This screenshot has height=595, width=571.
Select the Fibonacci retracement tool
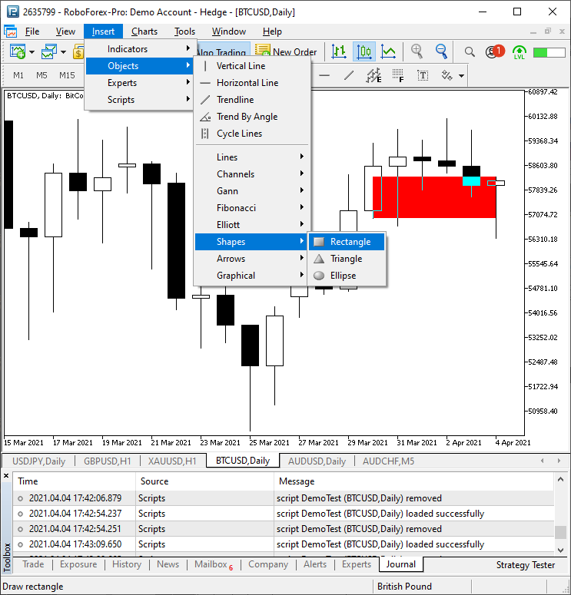coord(398,75)
